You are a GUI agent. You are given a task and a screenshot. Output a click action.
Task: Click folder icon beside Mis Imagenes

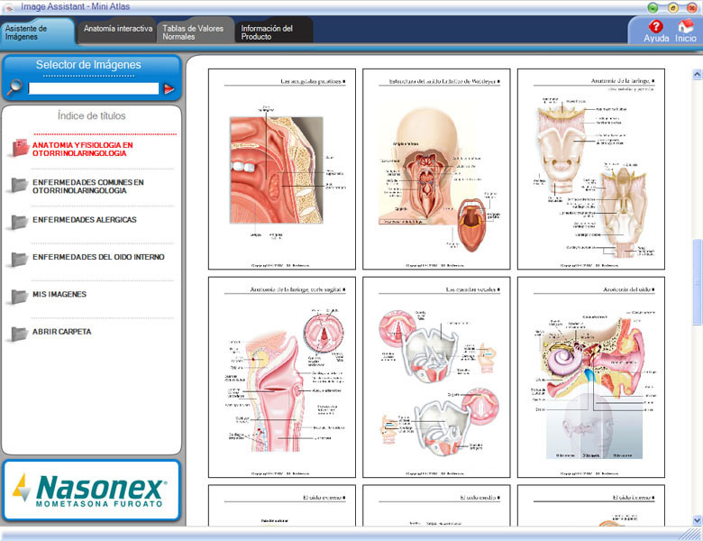pos(19,297)
